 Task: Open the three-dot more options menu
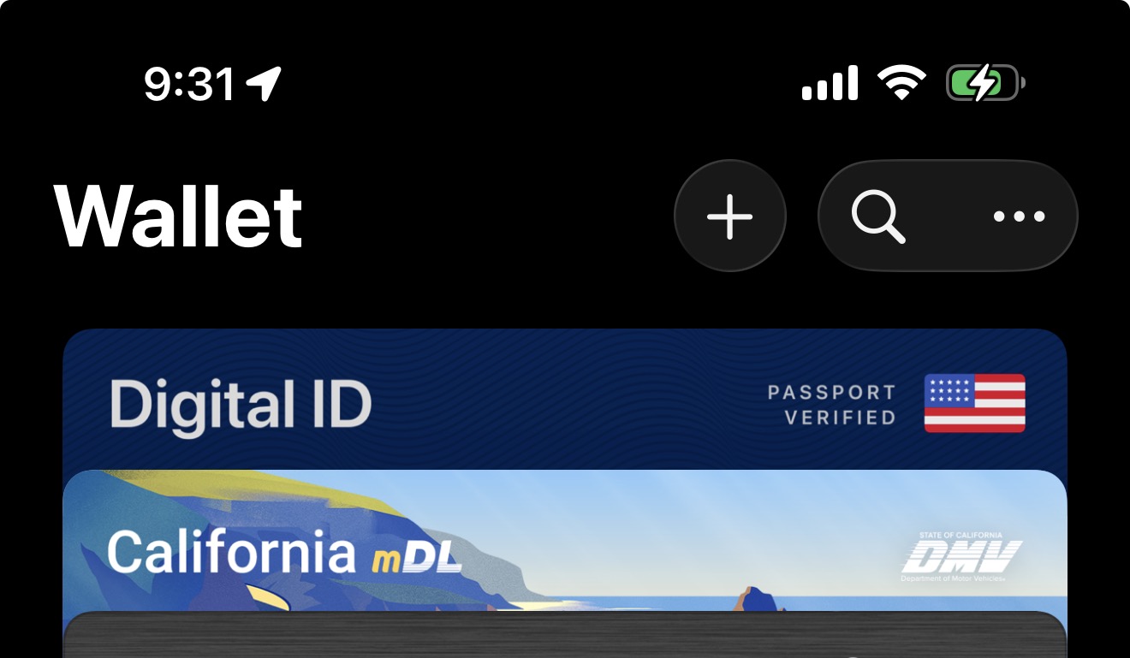click(1019, 216)
